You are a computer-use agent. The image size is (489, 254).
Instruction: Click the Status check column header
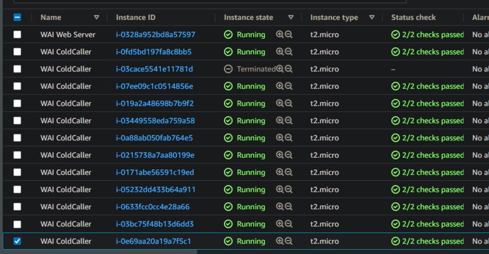click(x=414, y=18)
